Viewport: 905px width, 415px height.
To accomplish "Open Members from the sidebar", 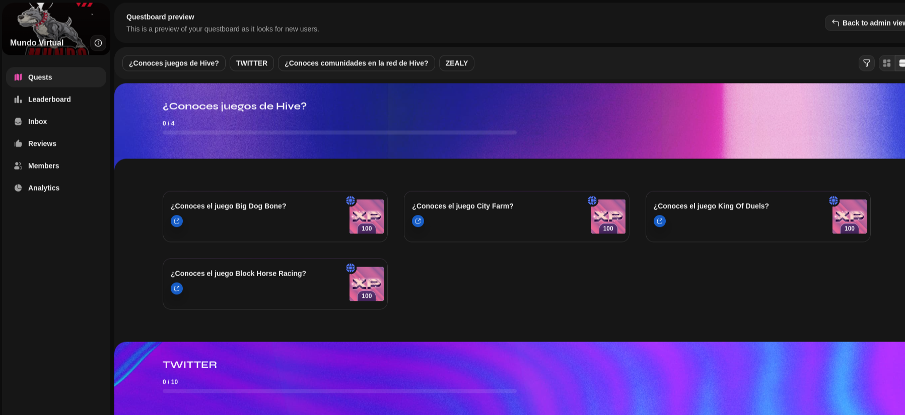I will pyautogui.click(x=56, y=165).
